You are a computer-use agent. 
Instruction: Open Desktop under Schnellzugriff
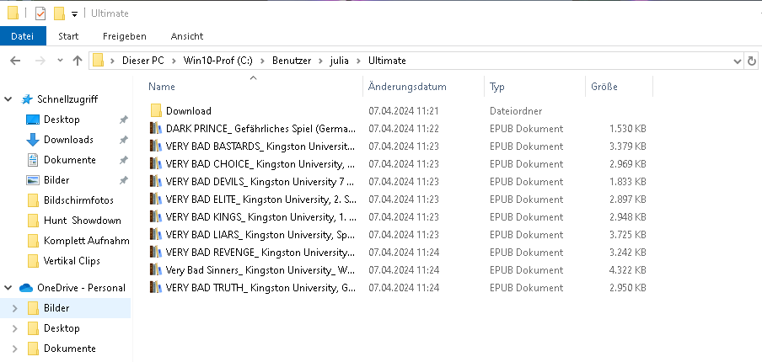tap(62, 120)
